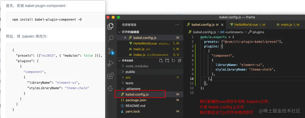The width and height of the screenshot is (305, 118).
Task: Collapse all folders in IFRAME explorer
Action: 180,61
